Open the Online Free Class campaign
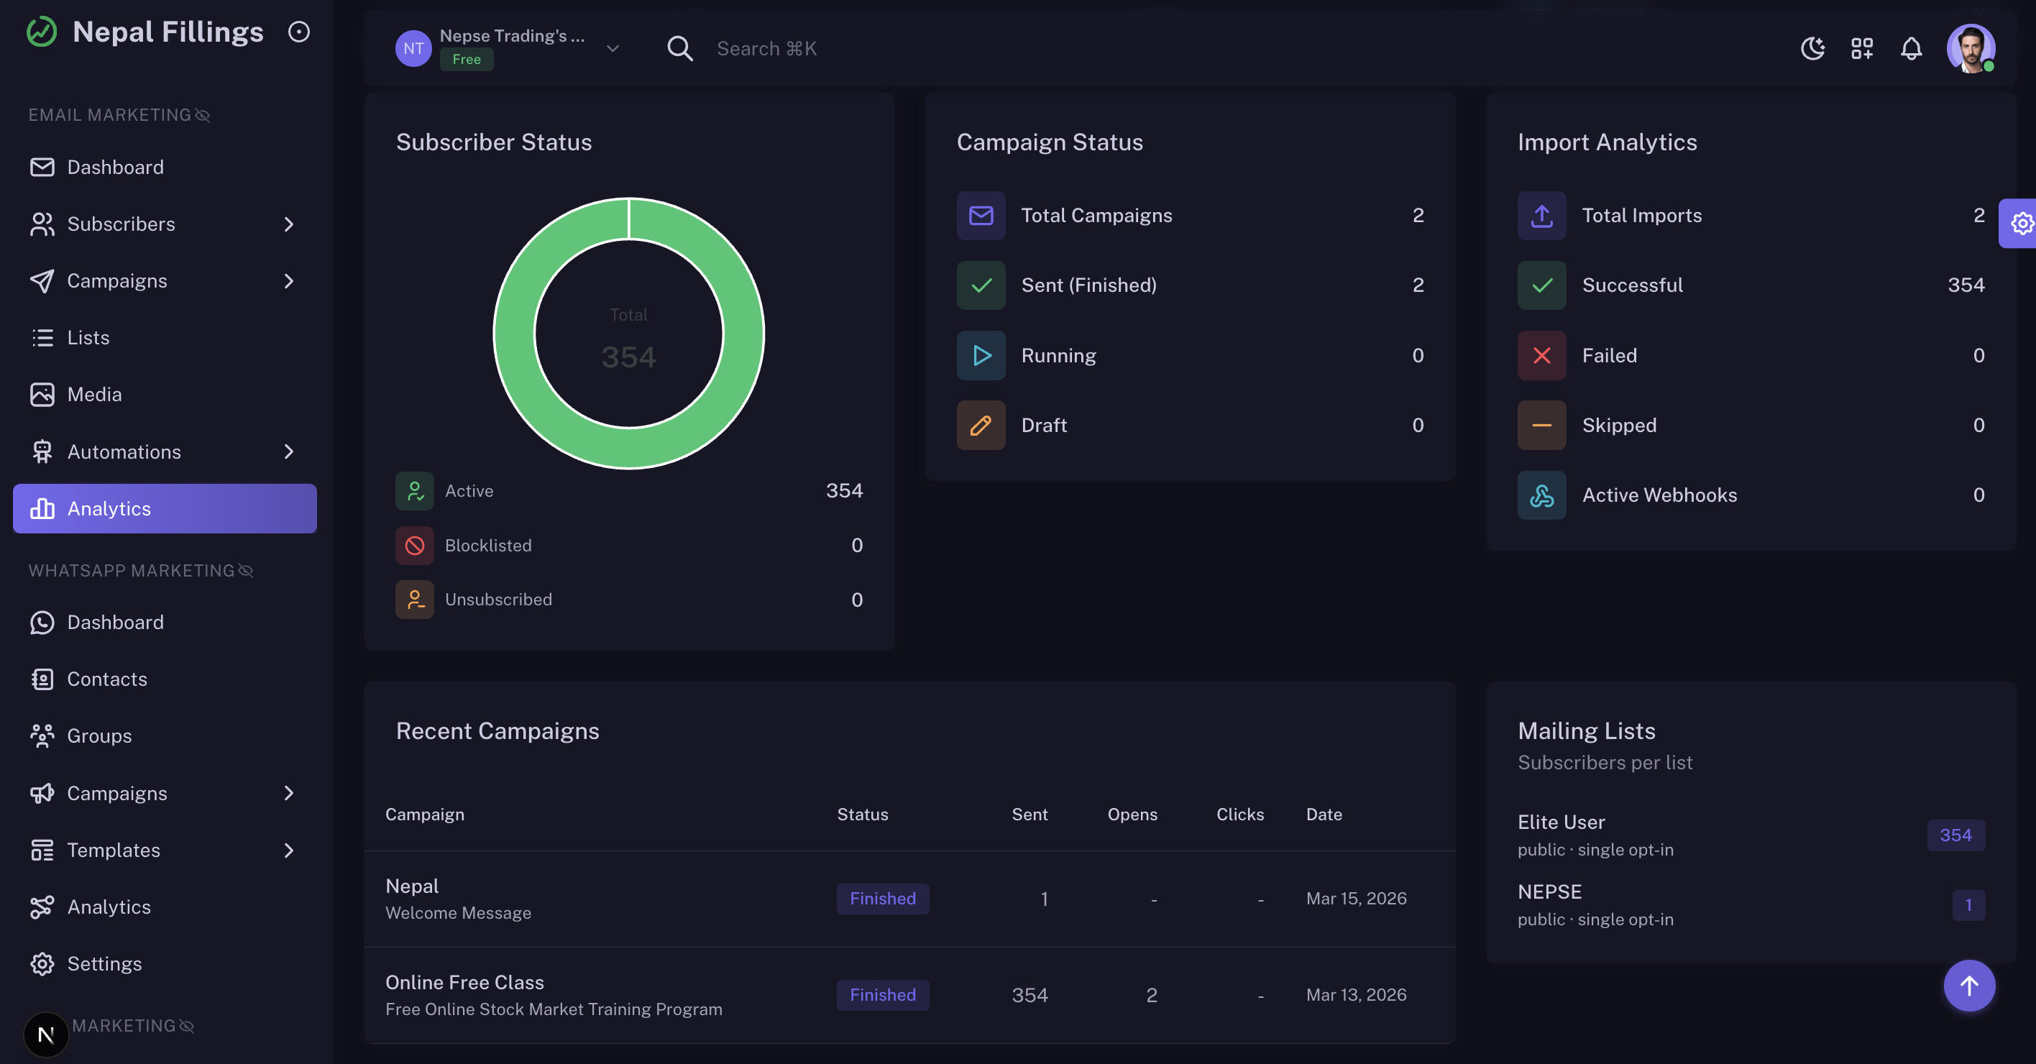 tap(464, 982)
